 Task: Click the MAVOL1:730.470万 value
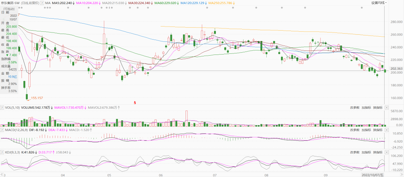69,108
